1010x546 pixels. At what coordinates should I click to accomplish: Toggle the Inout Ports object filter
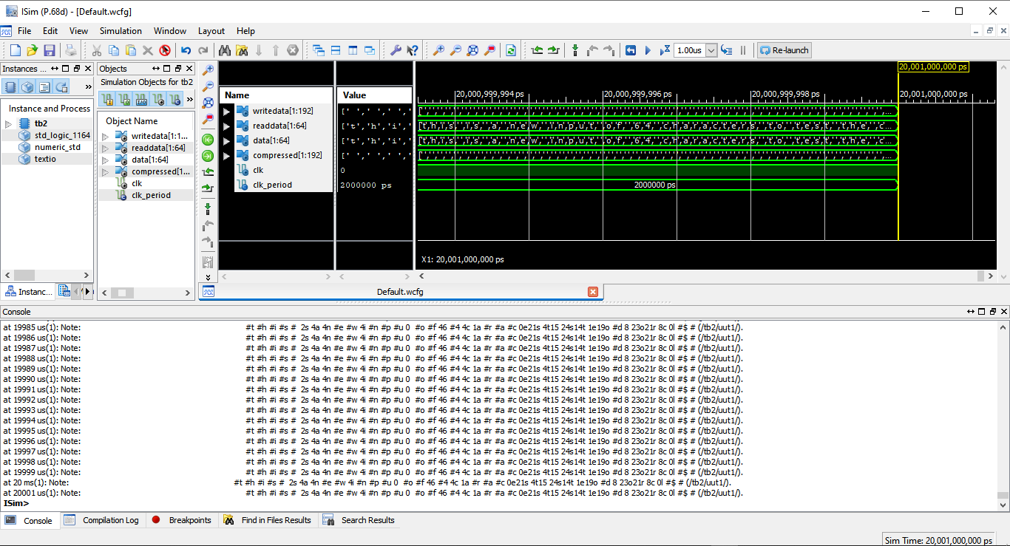tap(140, 99)
